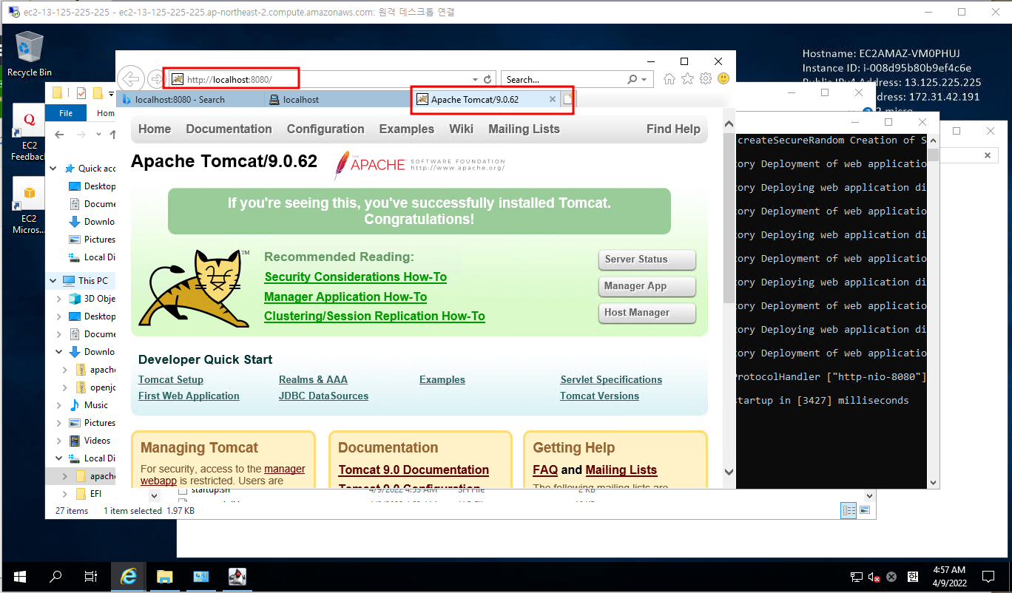Screen dimensions: 1012x593
Task: Click Explorer back arrow in navigation bar
Action: (x=60, y=135)
